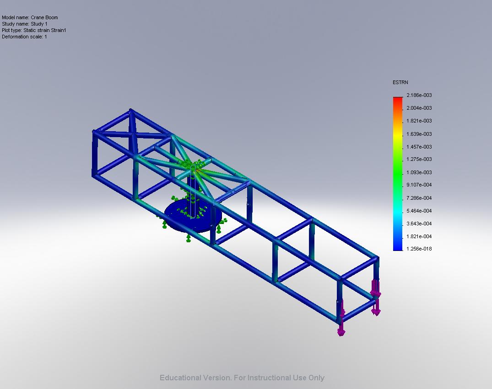Click the 'Deformation scale: 1' annotation
Viewport: 492px width, 389px height.
(24, 37)
